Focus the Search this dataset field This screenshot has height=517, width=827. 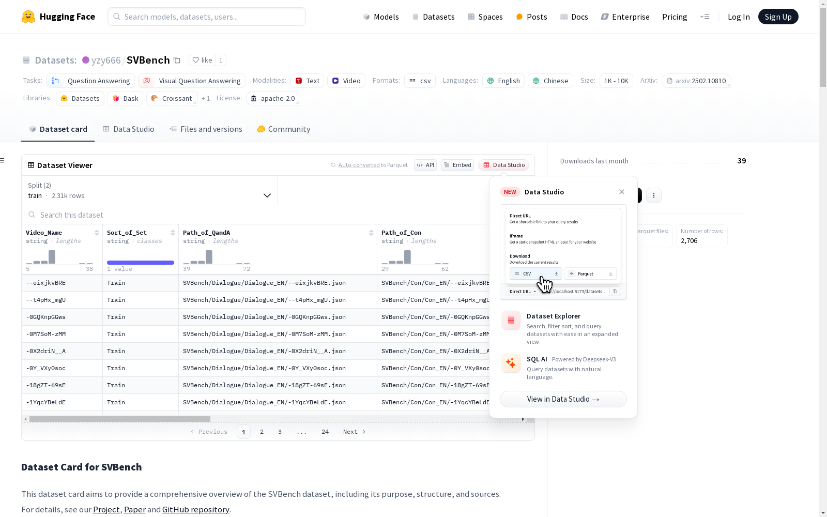pyautogui.click(x=256, y=215)
